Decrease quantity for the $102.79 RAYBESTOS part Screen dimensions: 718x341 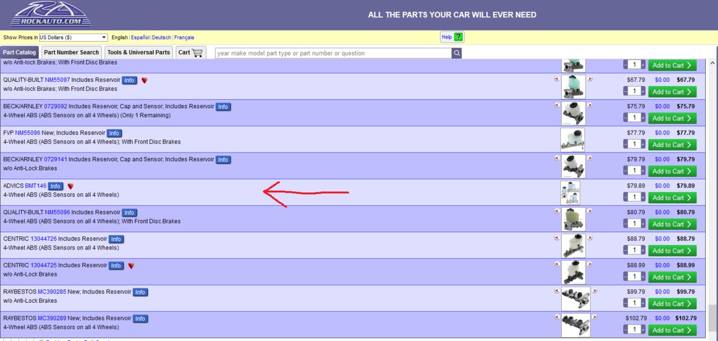pos(626,330)
